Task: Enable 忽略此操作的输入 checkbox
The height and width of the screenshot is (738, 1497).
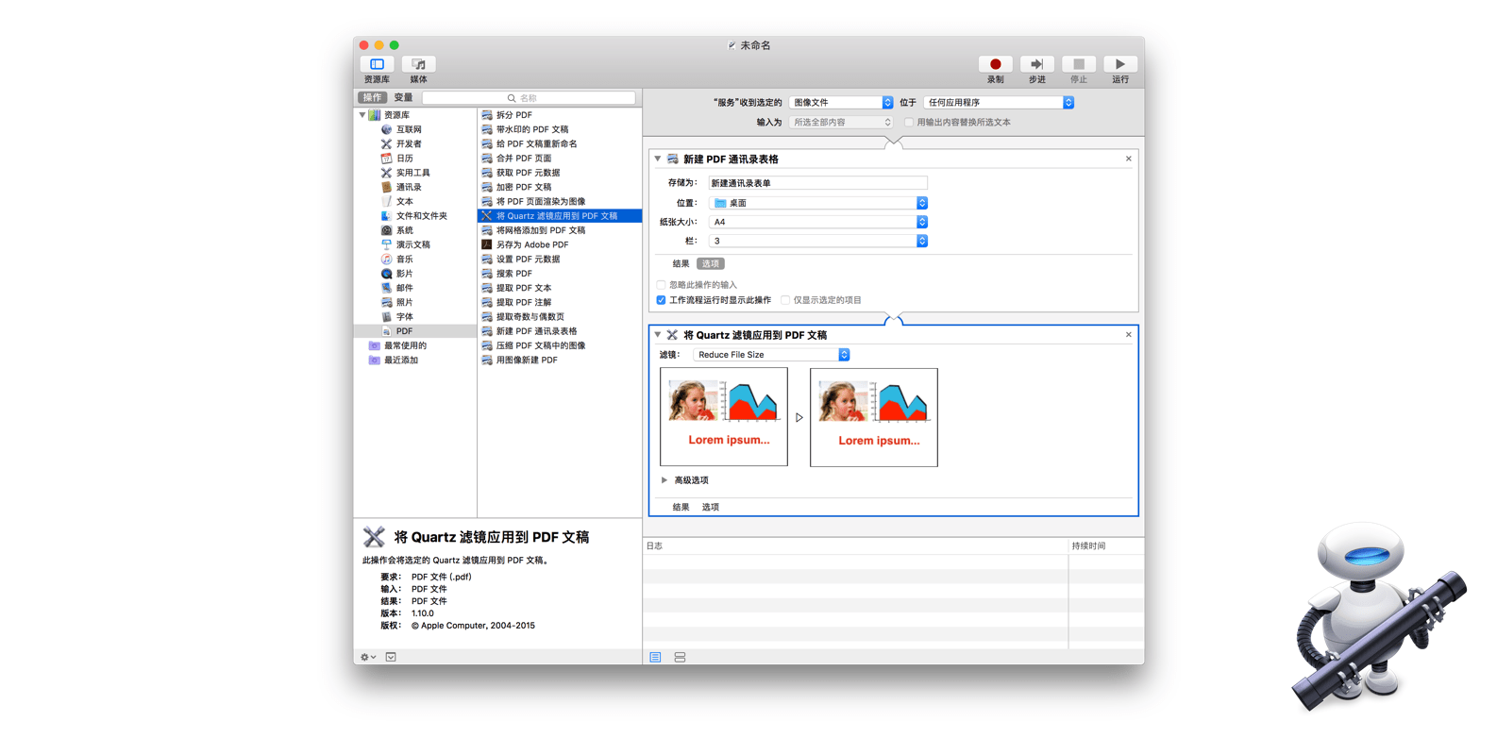Action: pyautogui.click(x=661, y=285)
